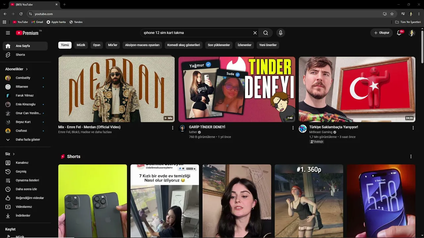The width and height of the screenshot is (424, 238).
Task: Expand the Abonelikler section arrow
Action: pyautogui.click(x=27, y=69)
